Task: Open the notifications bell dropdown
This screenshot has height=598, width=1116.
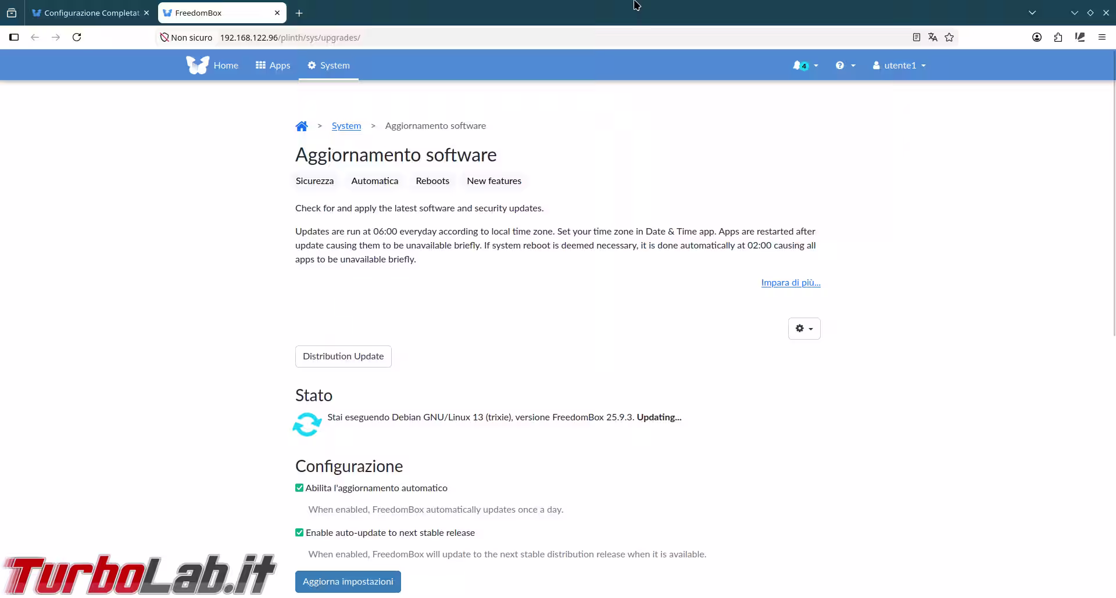Action: 805,66
